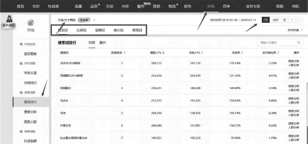The width and height of the screenshot is (308, 144).
Task: Select the 7天 time range
Action: [x=266, y=20]
